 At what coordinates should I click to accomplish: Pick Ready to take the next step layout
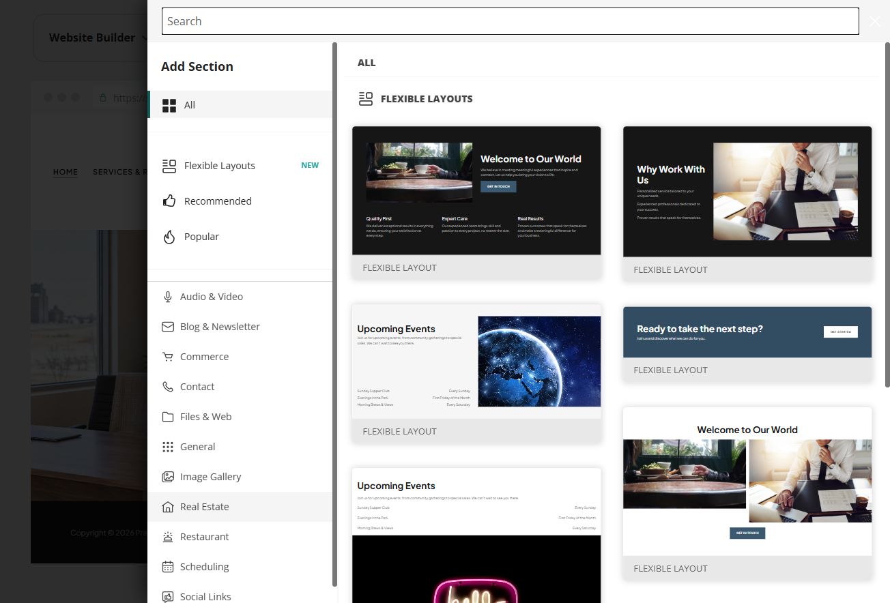747,344
